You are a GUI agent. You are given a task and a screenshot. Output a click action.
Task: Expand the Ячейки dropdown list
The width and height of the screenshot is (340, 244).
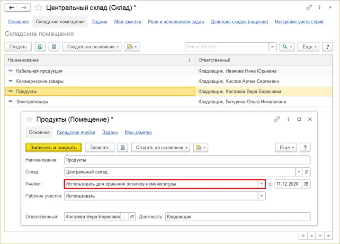tap(260, 184)
